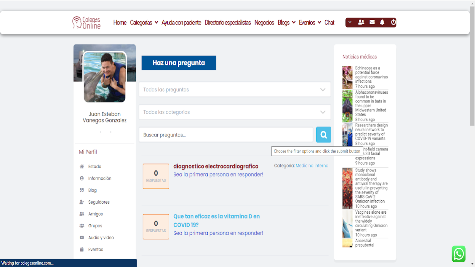Click the search magnifier button
The height and width of the screenshot is (267, 475).
pyautogui.click(x=323, y=135)
